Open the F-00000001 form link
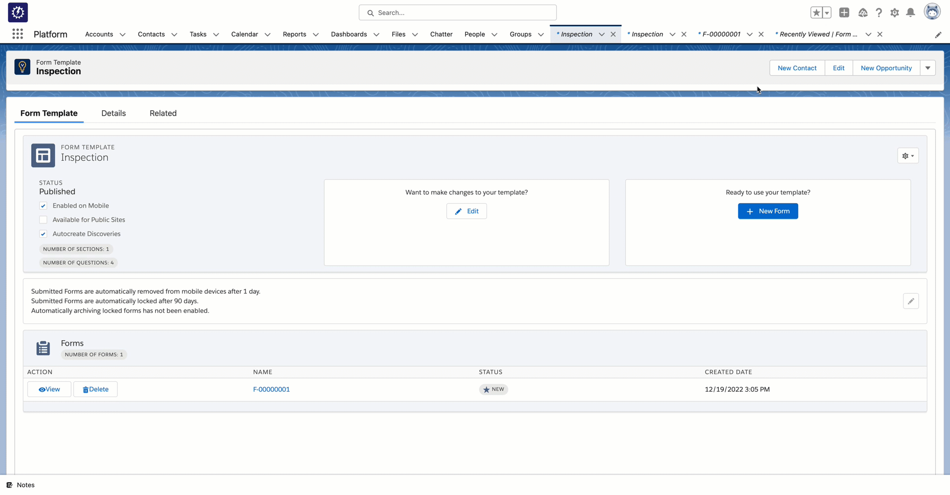The height and width of the screenshot is (495, 950). click(271, 389)
